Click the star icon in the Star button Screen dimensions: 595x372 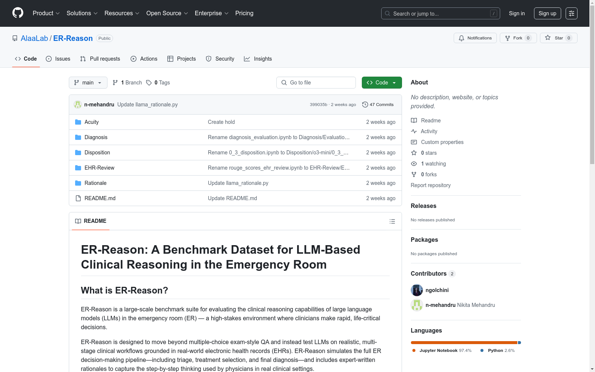tap(548, 38)
